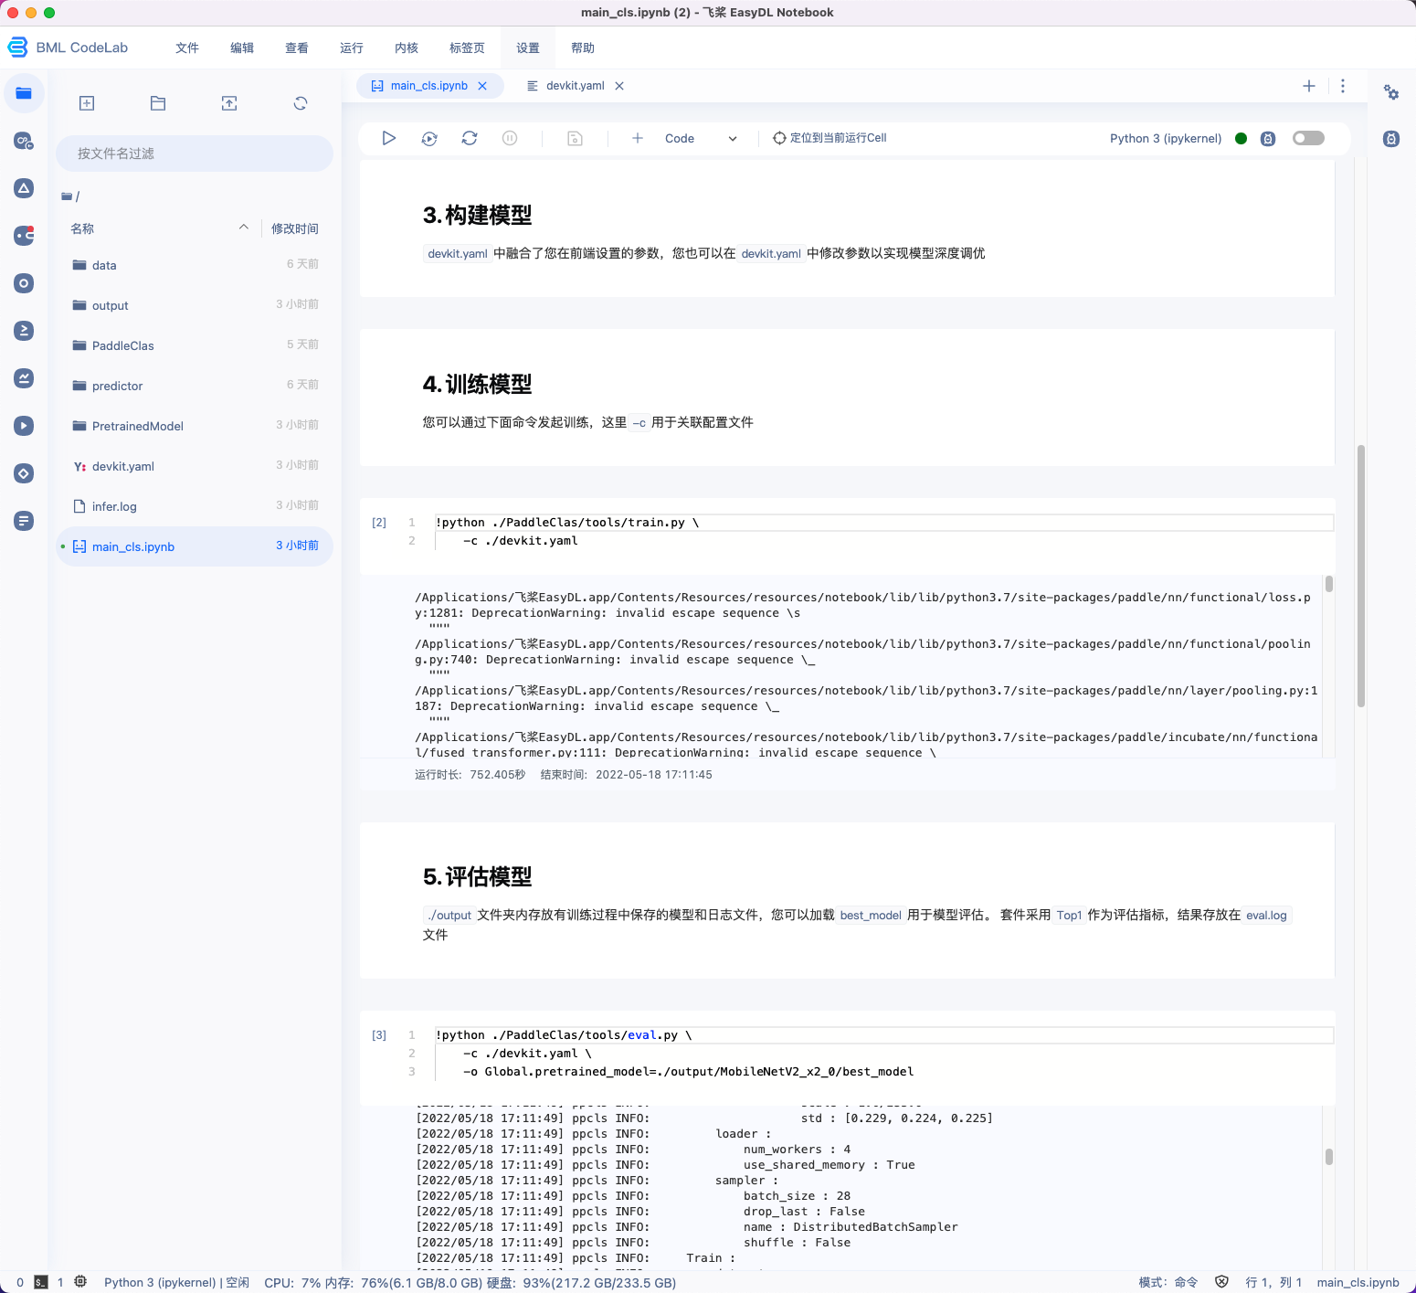Click inside the train.py code cell
1416x1293 pixels.
coord(883,532)
